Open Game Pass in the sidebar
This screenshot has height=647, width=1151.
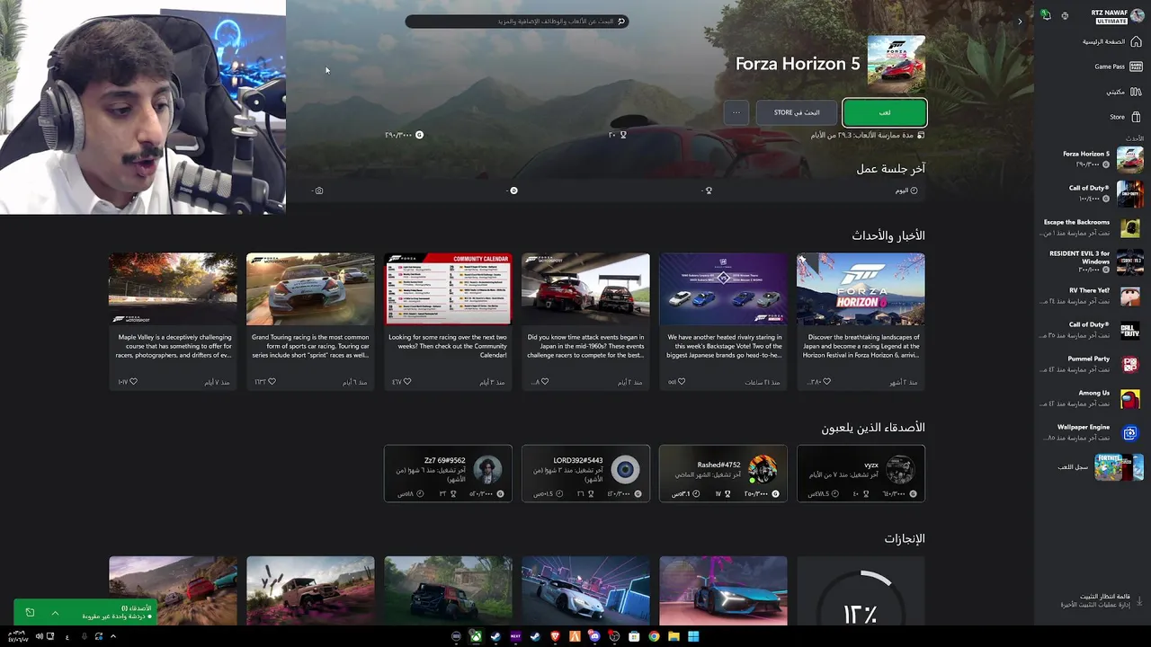[1118, 66]
